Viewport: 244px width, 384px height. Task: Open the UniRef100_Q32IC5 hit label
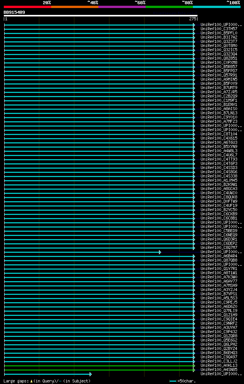pos(219,50)
